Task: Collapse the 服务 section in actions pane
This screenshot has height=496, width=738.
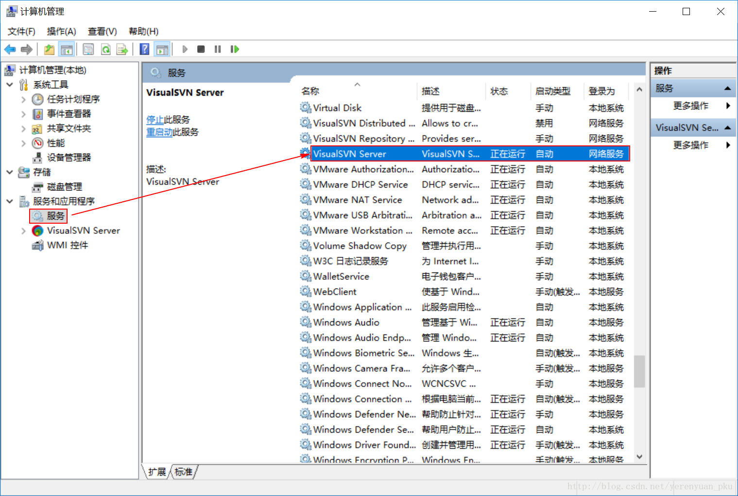Action: (x=727, y=89)
